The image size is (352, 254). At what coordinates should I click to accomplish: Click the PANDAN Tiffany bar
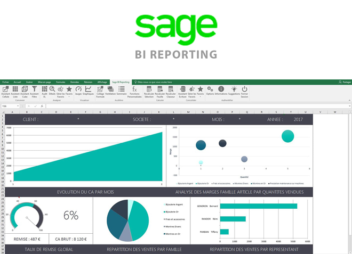tap(224, 232)
